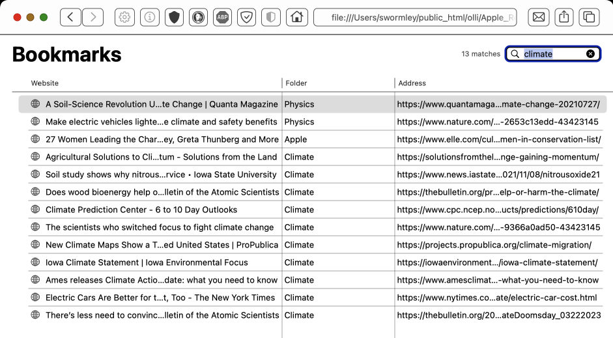Image resolution: width=613 pixels, height=338 pixels.
Task: Clear the climate search with x button
Action: tap(591, 54)
